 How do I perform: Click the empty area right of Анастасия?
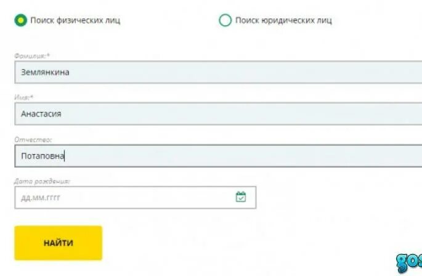[242, 114]
